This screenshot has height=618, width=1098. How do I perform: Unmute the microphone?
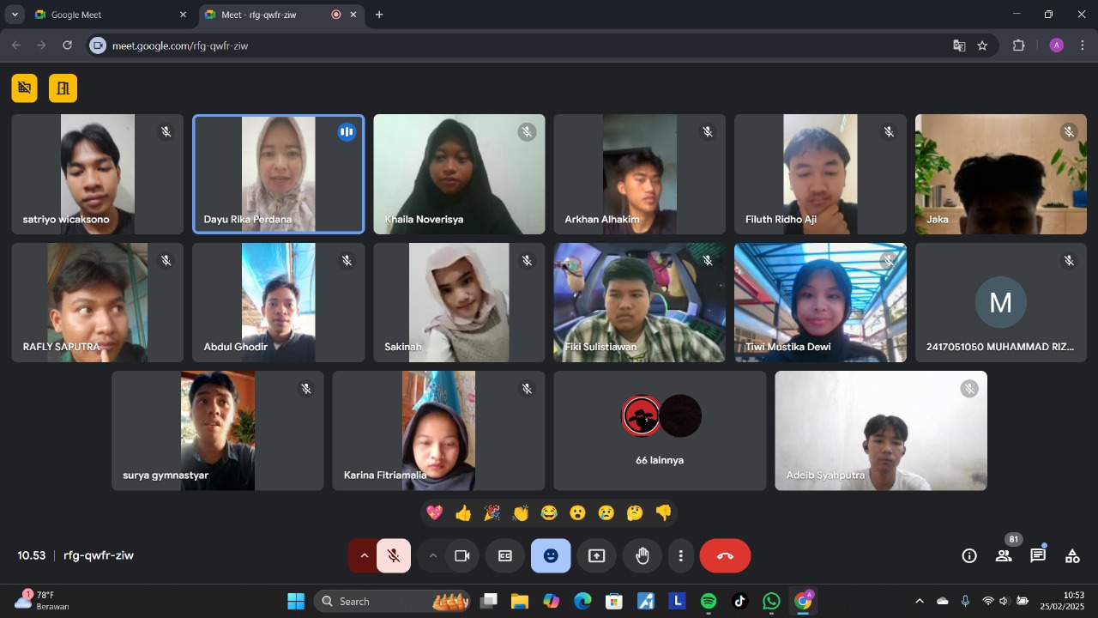pos(394,556)
